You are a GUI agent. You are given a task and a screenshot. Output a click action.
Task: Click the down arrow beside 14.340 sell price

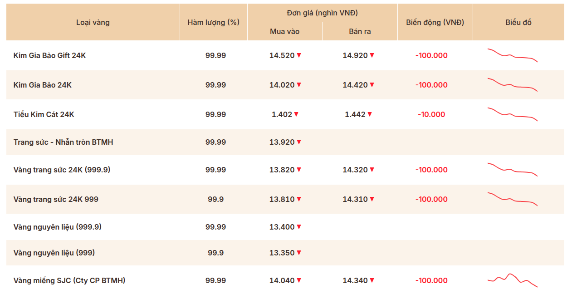372,280
